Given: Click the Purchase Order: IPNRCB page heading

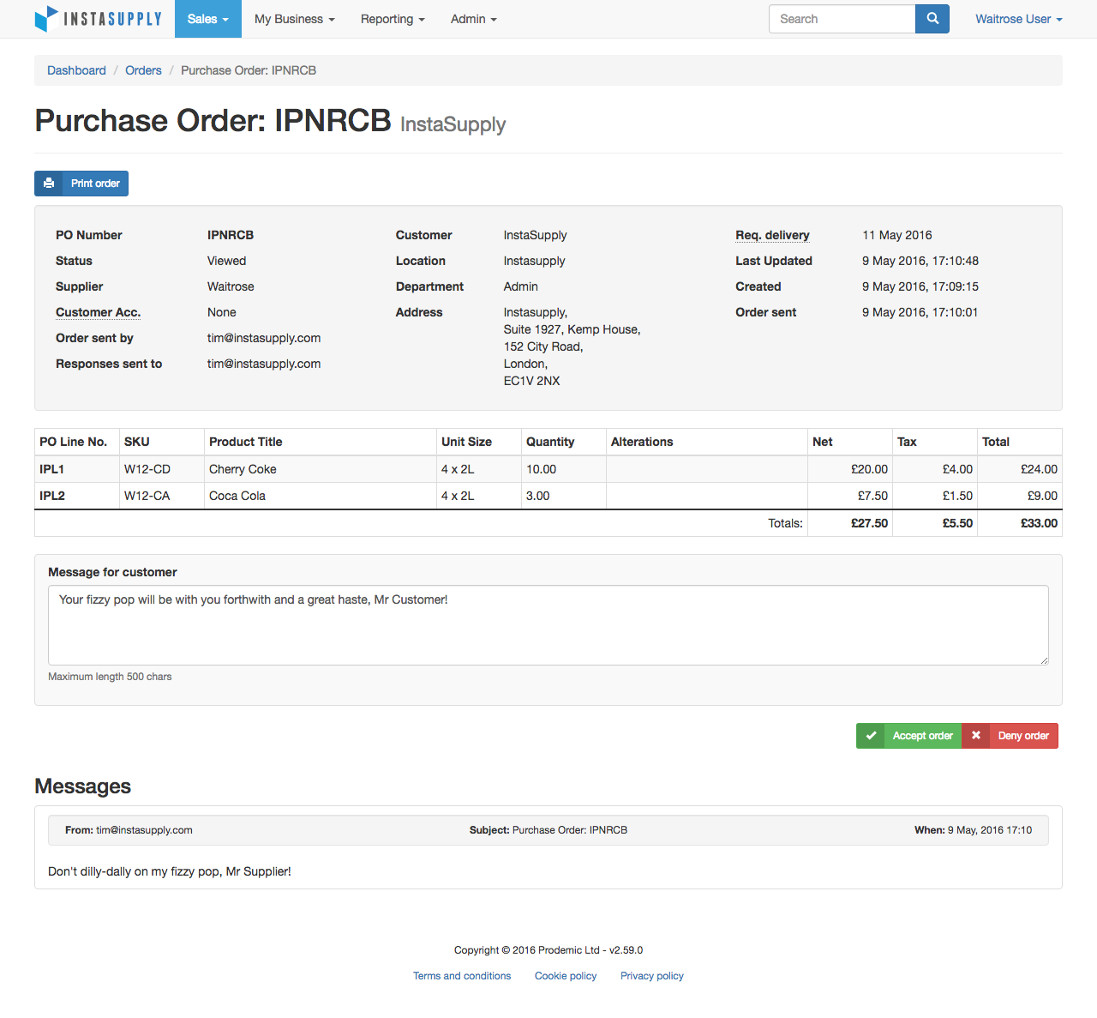Looking at the screenshot, I should tap(213, 121).
